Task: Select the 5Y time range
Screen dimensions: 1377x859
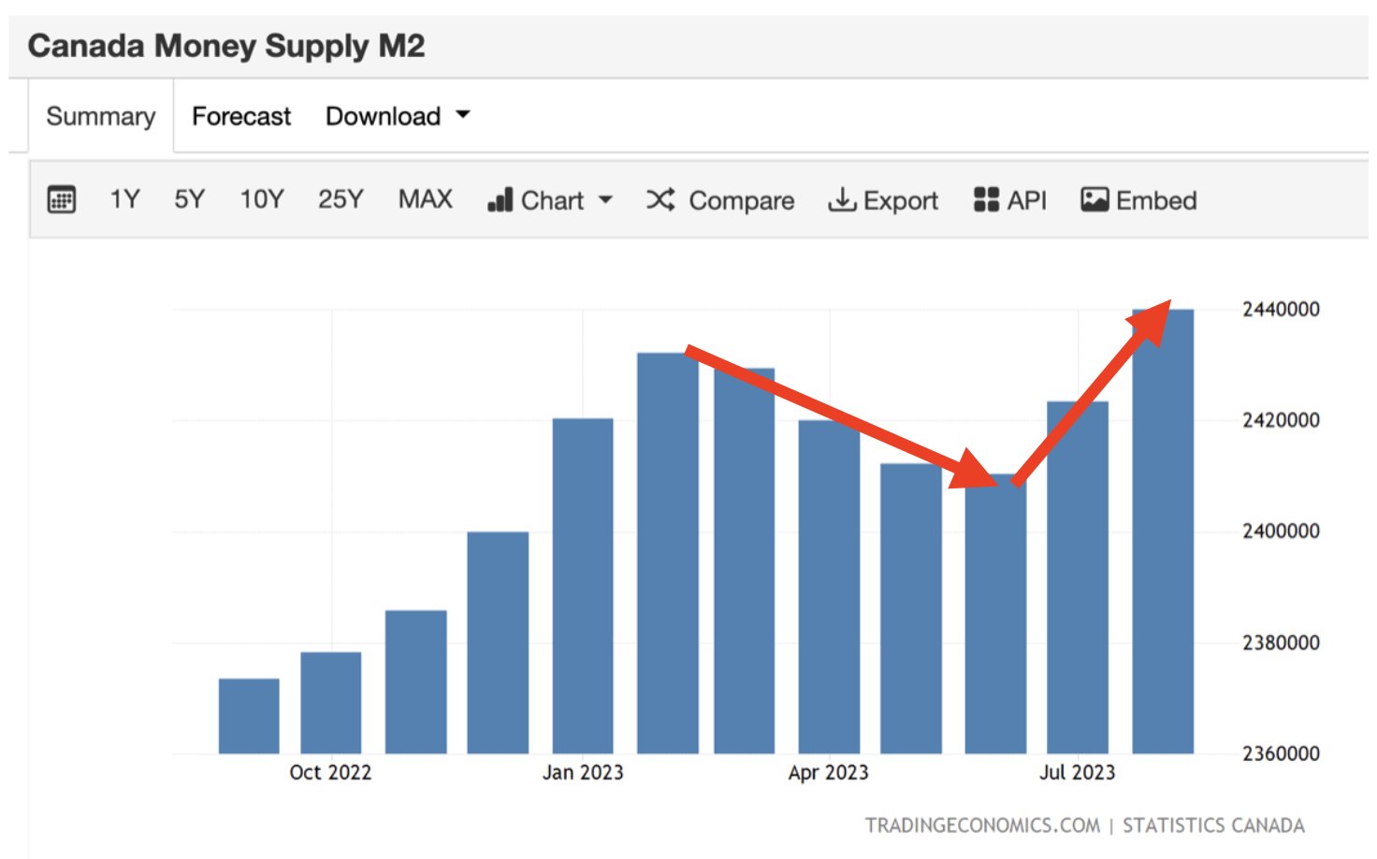Action: tap(189, 199)
